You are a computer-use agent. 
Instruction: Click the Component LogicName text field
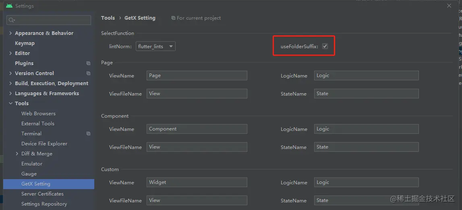point(366,129)
